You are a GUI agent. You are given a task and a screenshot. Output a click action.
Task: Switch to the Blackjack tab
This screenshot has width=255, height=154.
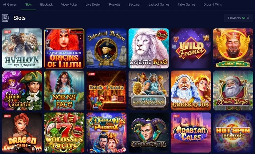(x=46, y=5)
